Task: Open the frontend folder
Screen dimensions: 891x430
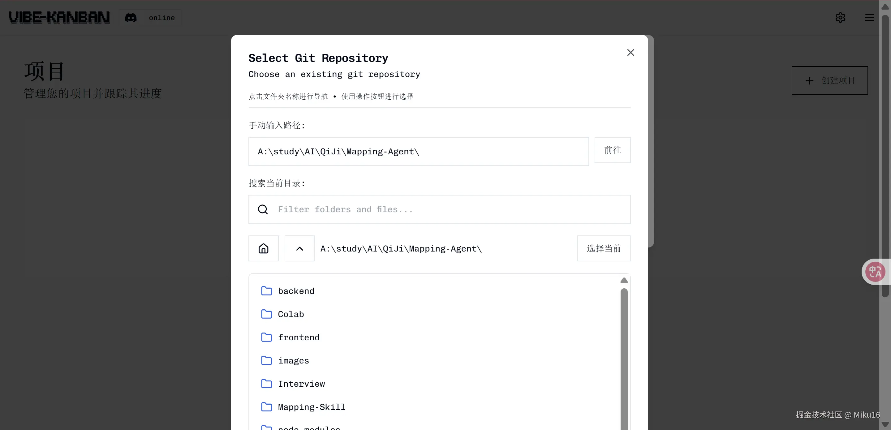Action: [299, 337]
